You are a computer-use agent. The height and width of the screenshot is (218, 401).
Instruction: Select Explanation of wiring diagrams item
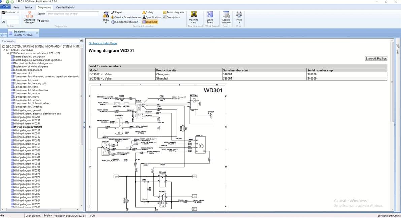(x=31, y=66)
